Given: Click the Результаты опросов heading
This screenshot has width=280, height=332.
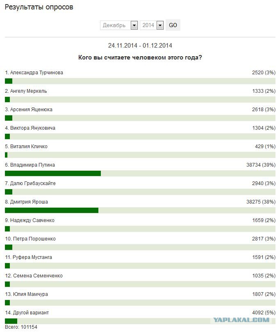Looking at the screenshot, I should [39, 7].
